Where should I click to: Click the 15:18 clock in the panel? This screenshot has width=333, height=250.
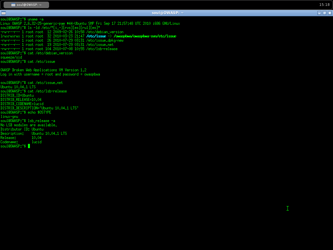(x=324, y=5)
